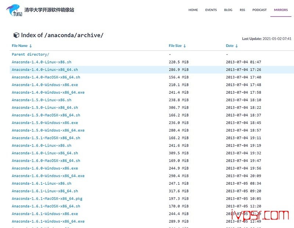
Task: Download Anaconda-1.4.0-Windows-x86_64.exe
Action: (x=48, y=92)
